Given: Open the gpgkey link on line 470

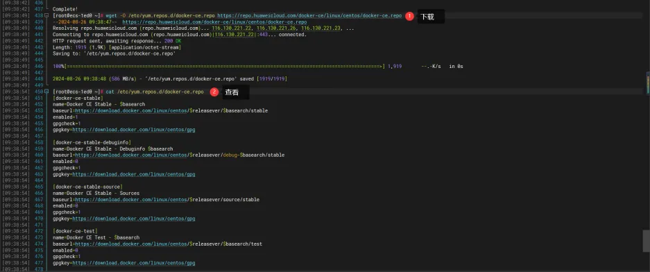Looking at the screenshot, I should [133, 219].
